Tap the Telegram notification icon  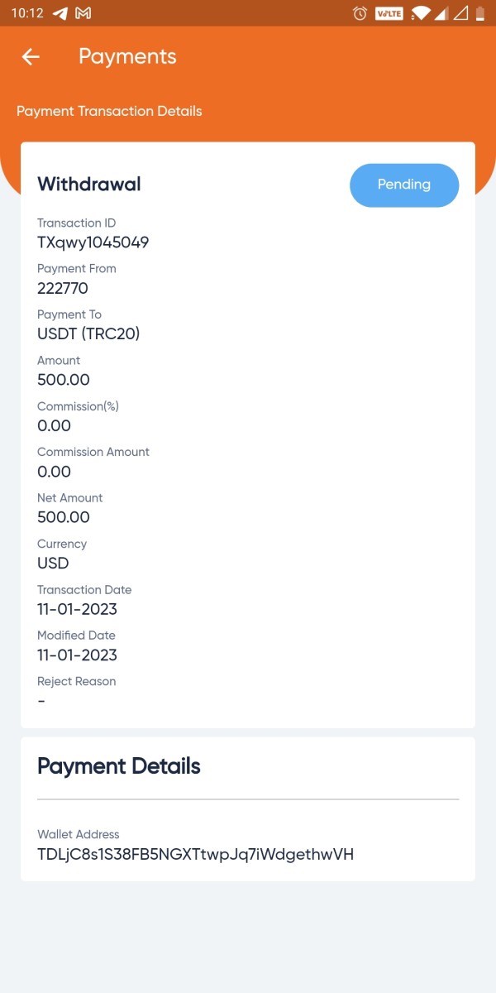click(x=60, y=13)
